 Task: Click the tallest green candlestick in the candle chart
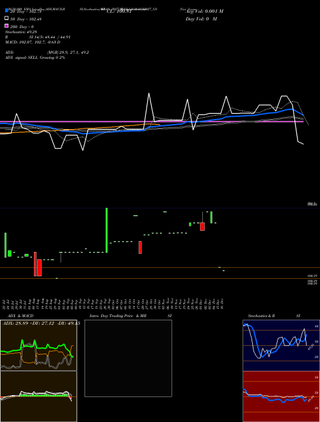[x=107, y=230]
